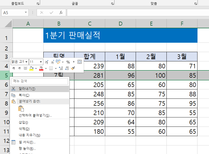209x154 pixels.
Task: Choose 삭제 from context menu
Action: click(x=40, y=129)
